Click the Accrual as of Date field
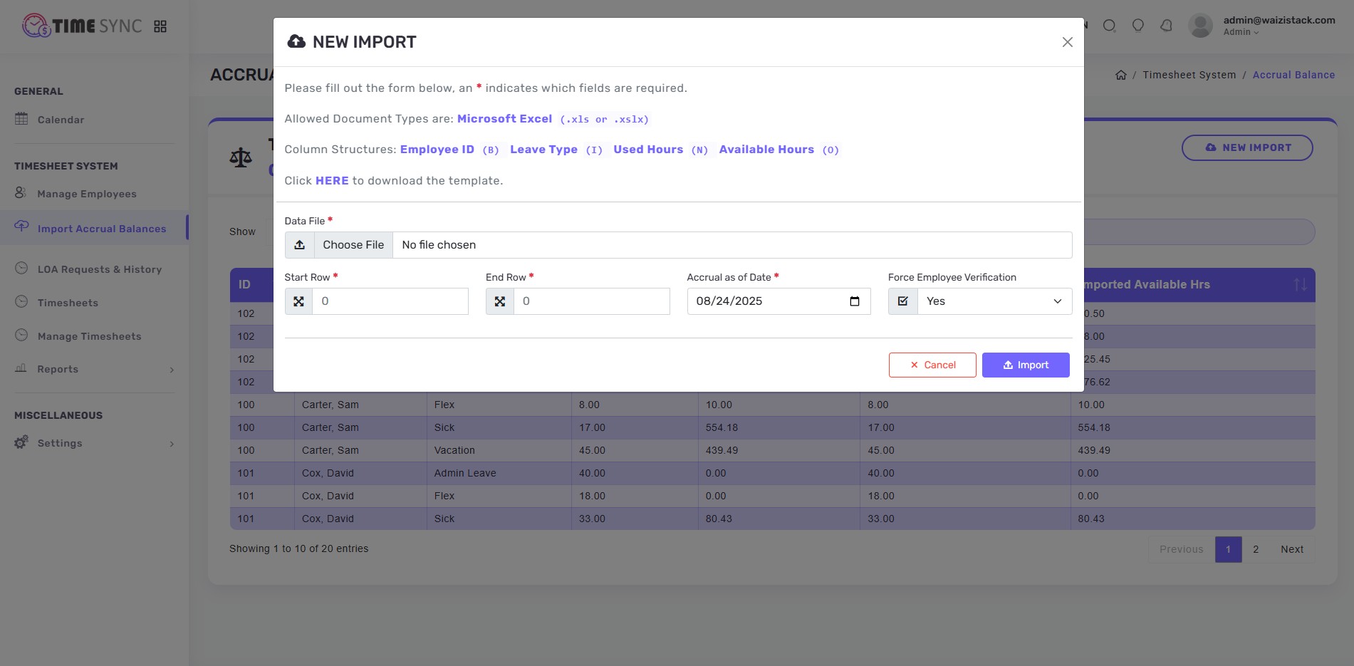Viewport: 1354px width, 666px height. tap(778, 301)
